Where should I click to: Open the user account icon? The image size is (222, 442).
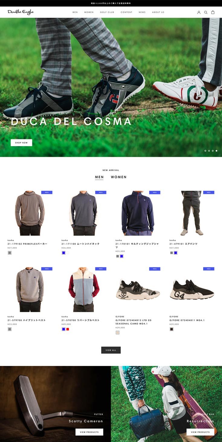(199, 12)
